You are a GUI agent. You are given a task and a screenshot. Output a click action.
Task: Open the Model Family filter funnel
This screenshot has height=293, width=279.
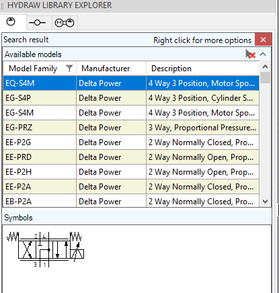(x=69, y=69)
